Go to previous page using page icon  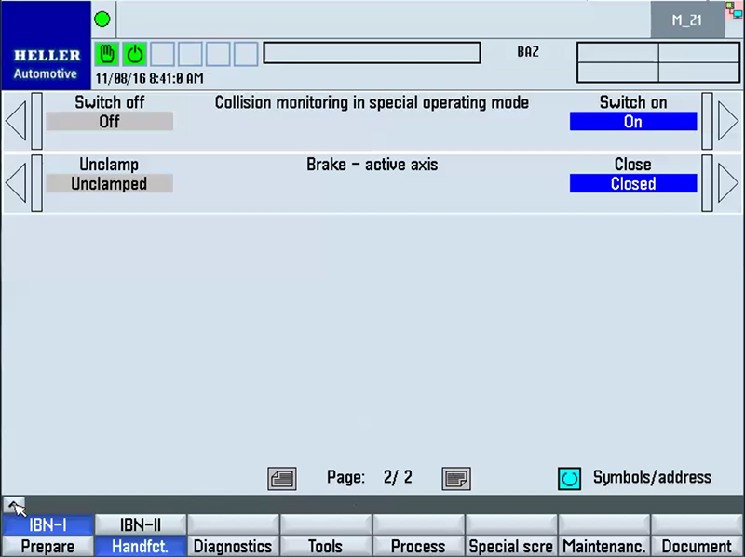[x=281, y=478]
